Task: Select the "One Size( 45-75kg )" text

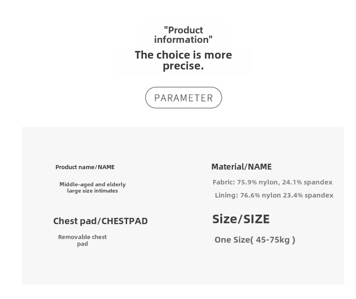Action: point(255,240)
